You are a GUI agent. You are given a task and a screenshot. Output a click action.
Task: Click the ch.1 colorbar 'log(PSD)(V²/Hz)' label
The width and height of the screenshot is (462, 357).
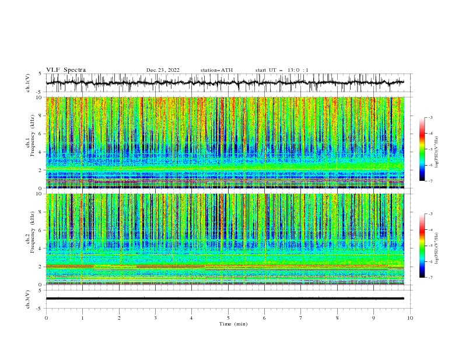pyautogui.click(x=436, y=152)
